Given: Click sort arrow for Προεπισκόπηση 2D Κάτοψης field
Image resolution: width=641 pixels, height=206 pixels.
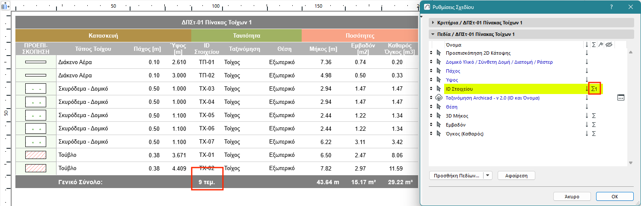Looking at the screenshot, I should [587, 53].
